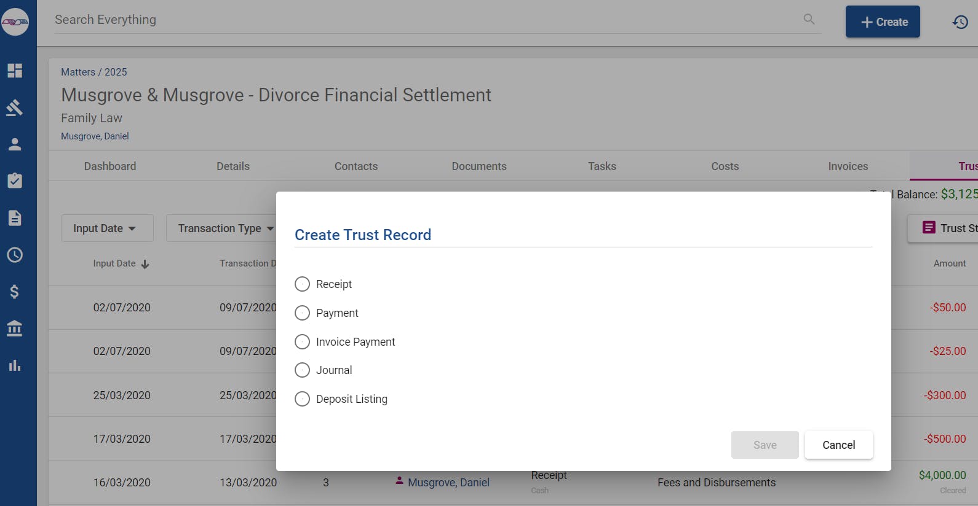This screenshot has height=506, width=978.
Task: Open Tasks via the clipboard check icon
Action: point(15,181)
